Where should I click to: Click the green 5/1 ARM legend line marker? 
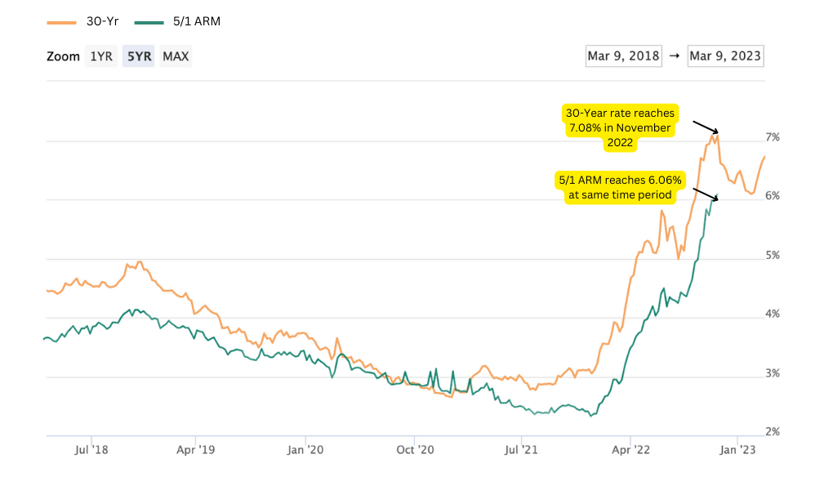(149, 22)
